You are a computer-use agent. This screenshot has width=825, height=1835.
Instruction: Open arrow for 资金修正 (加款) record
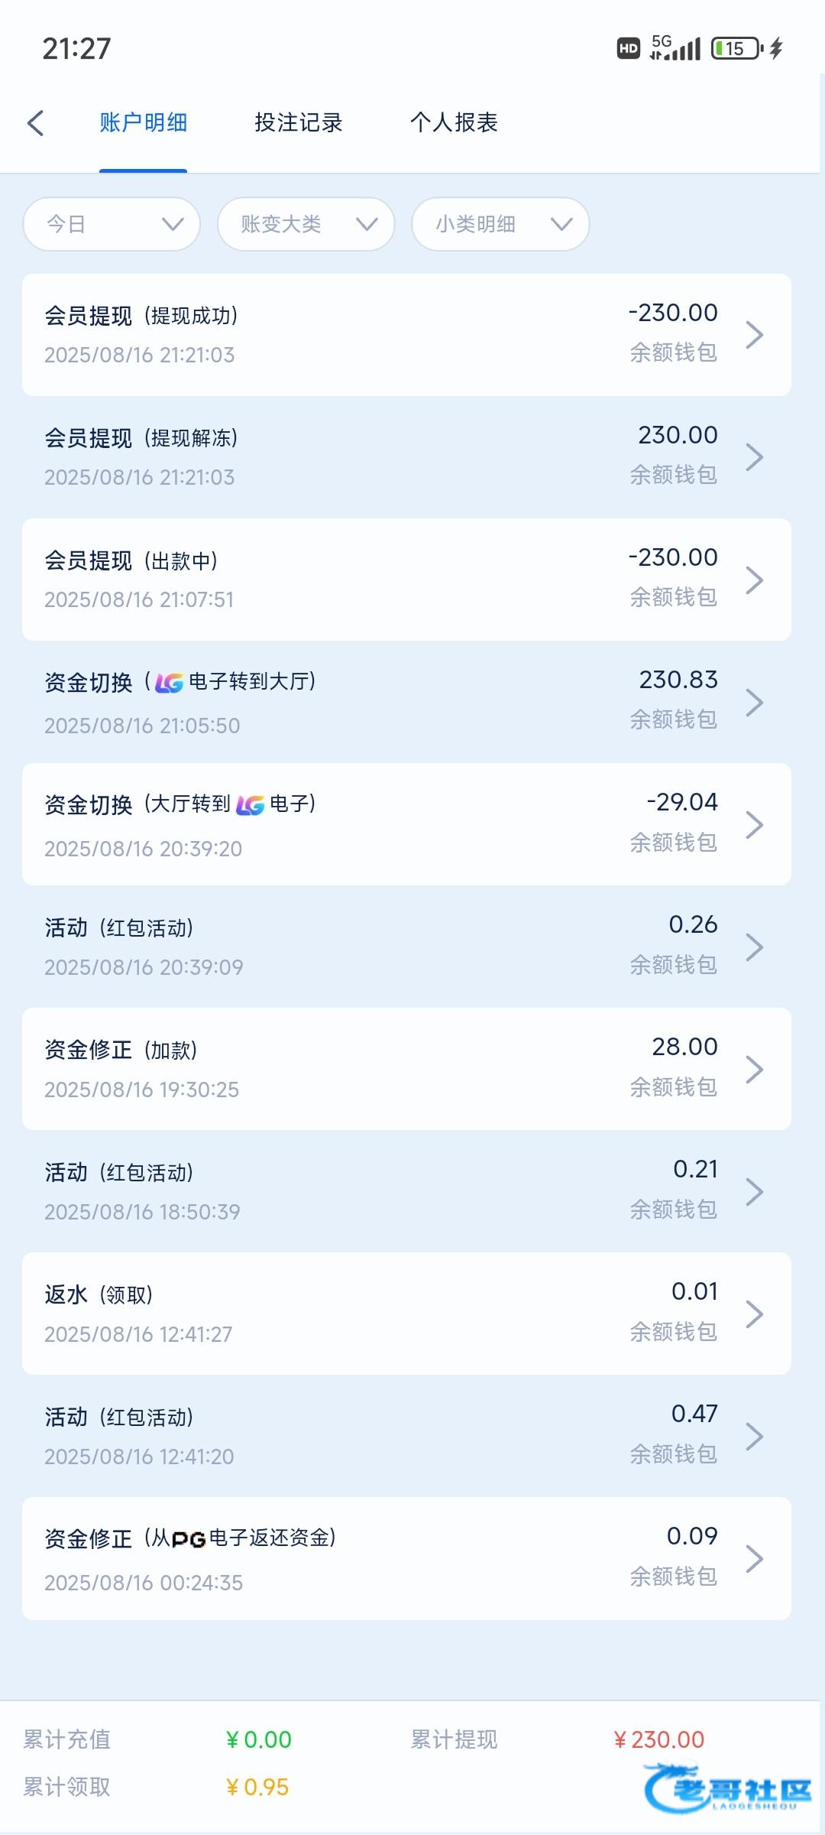coord(754,1069)
